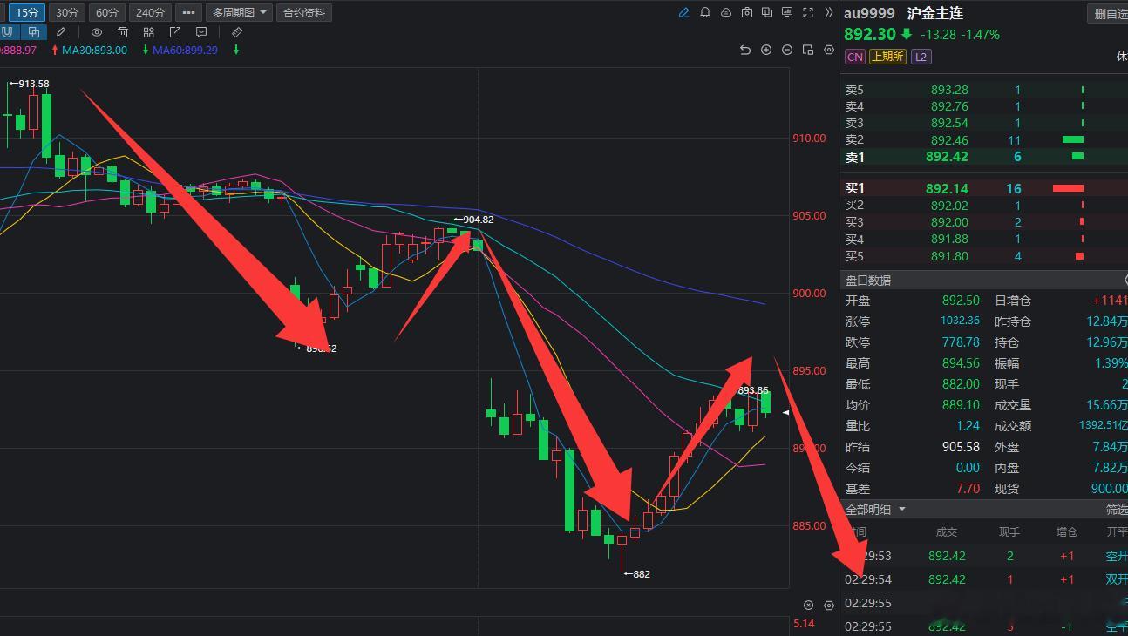Click the 涨停 value 1032.36

point(960,321)
